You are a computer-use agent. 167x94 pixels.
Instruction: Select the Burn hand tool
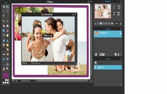(x=8, y=50)
